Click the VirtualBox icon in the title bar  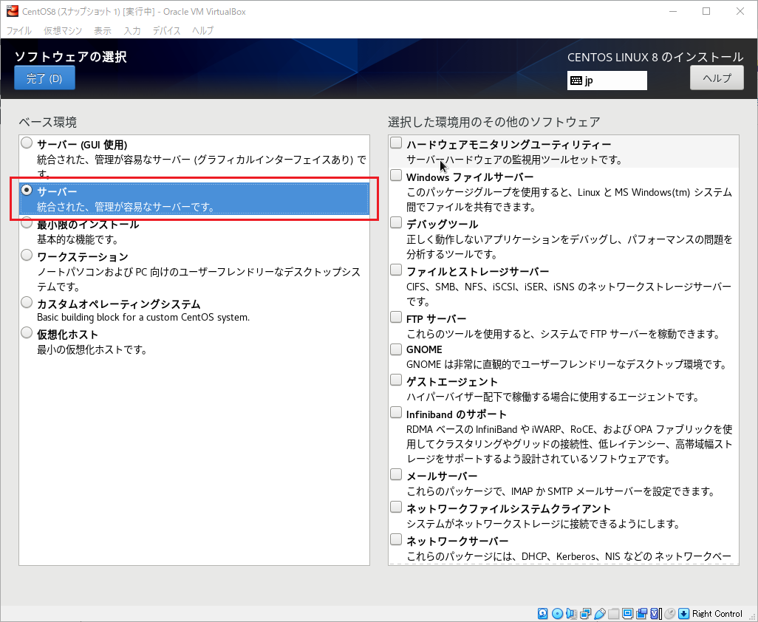(x=12, y=11)
